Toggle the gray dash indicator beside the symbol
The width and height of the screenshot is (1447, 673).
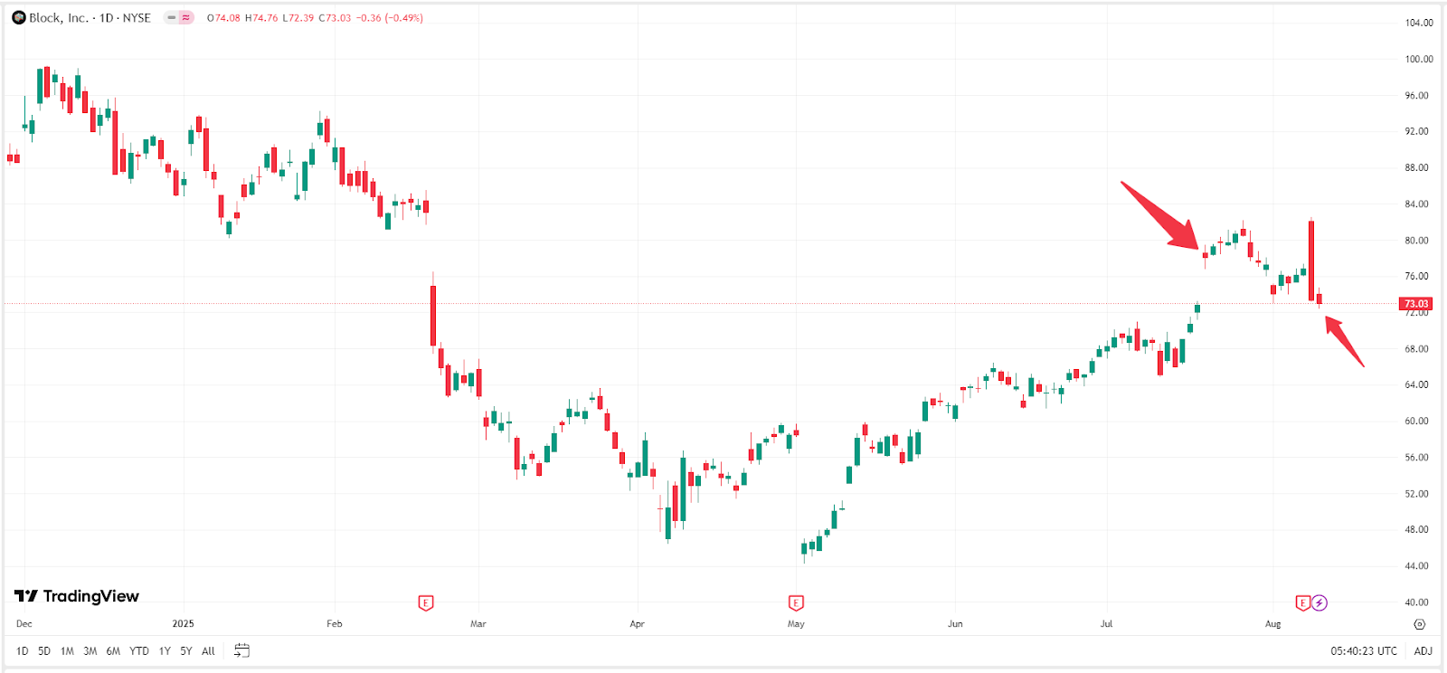click(171, 16)
